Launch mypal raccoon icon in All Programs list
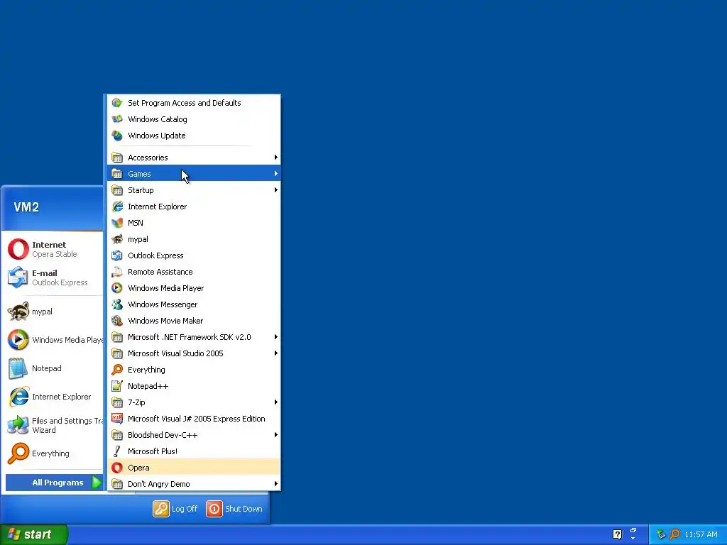 point(117,239)
